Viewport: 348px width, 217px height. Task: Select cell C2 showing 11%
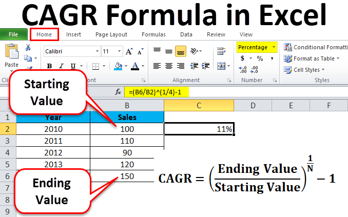pos(199,129)
